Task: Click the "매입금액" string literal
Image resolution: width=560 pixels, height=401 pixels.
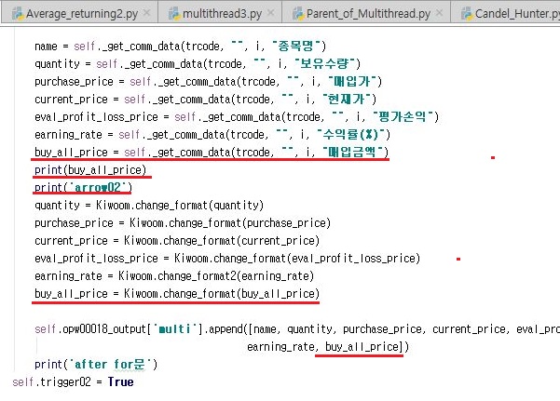Action: [x=352, y=152]
